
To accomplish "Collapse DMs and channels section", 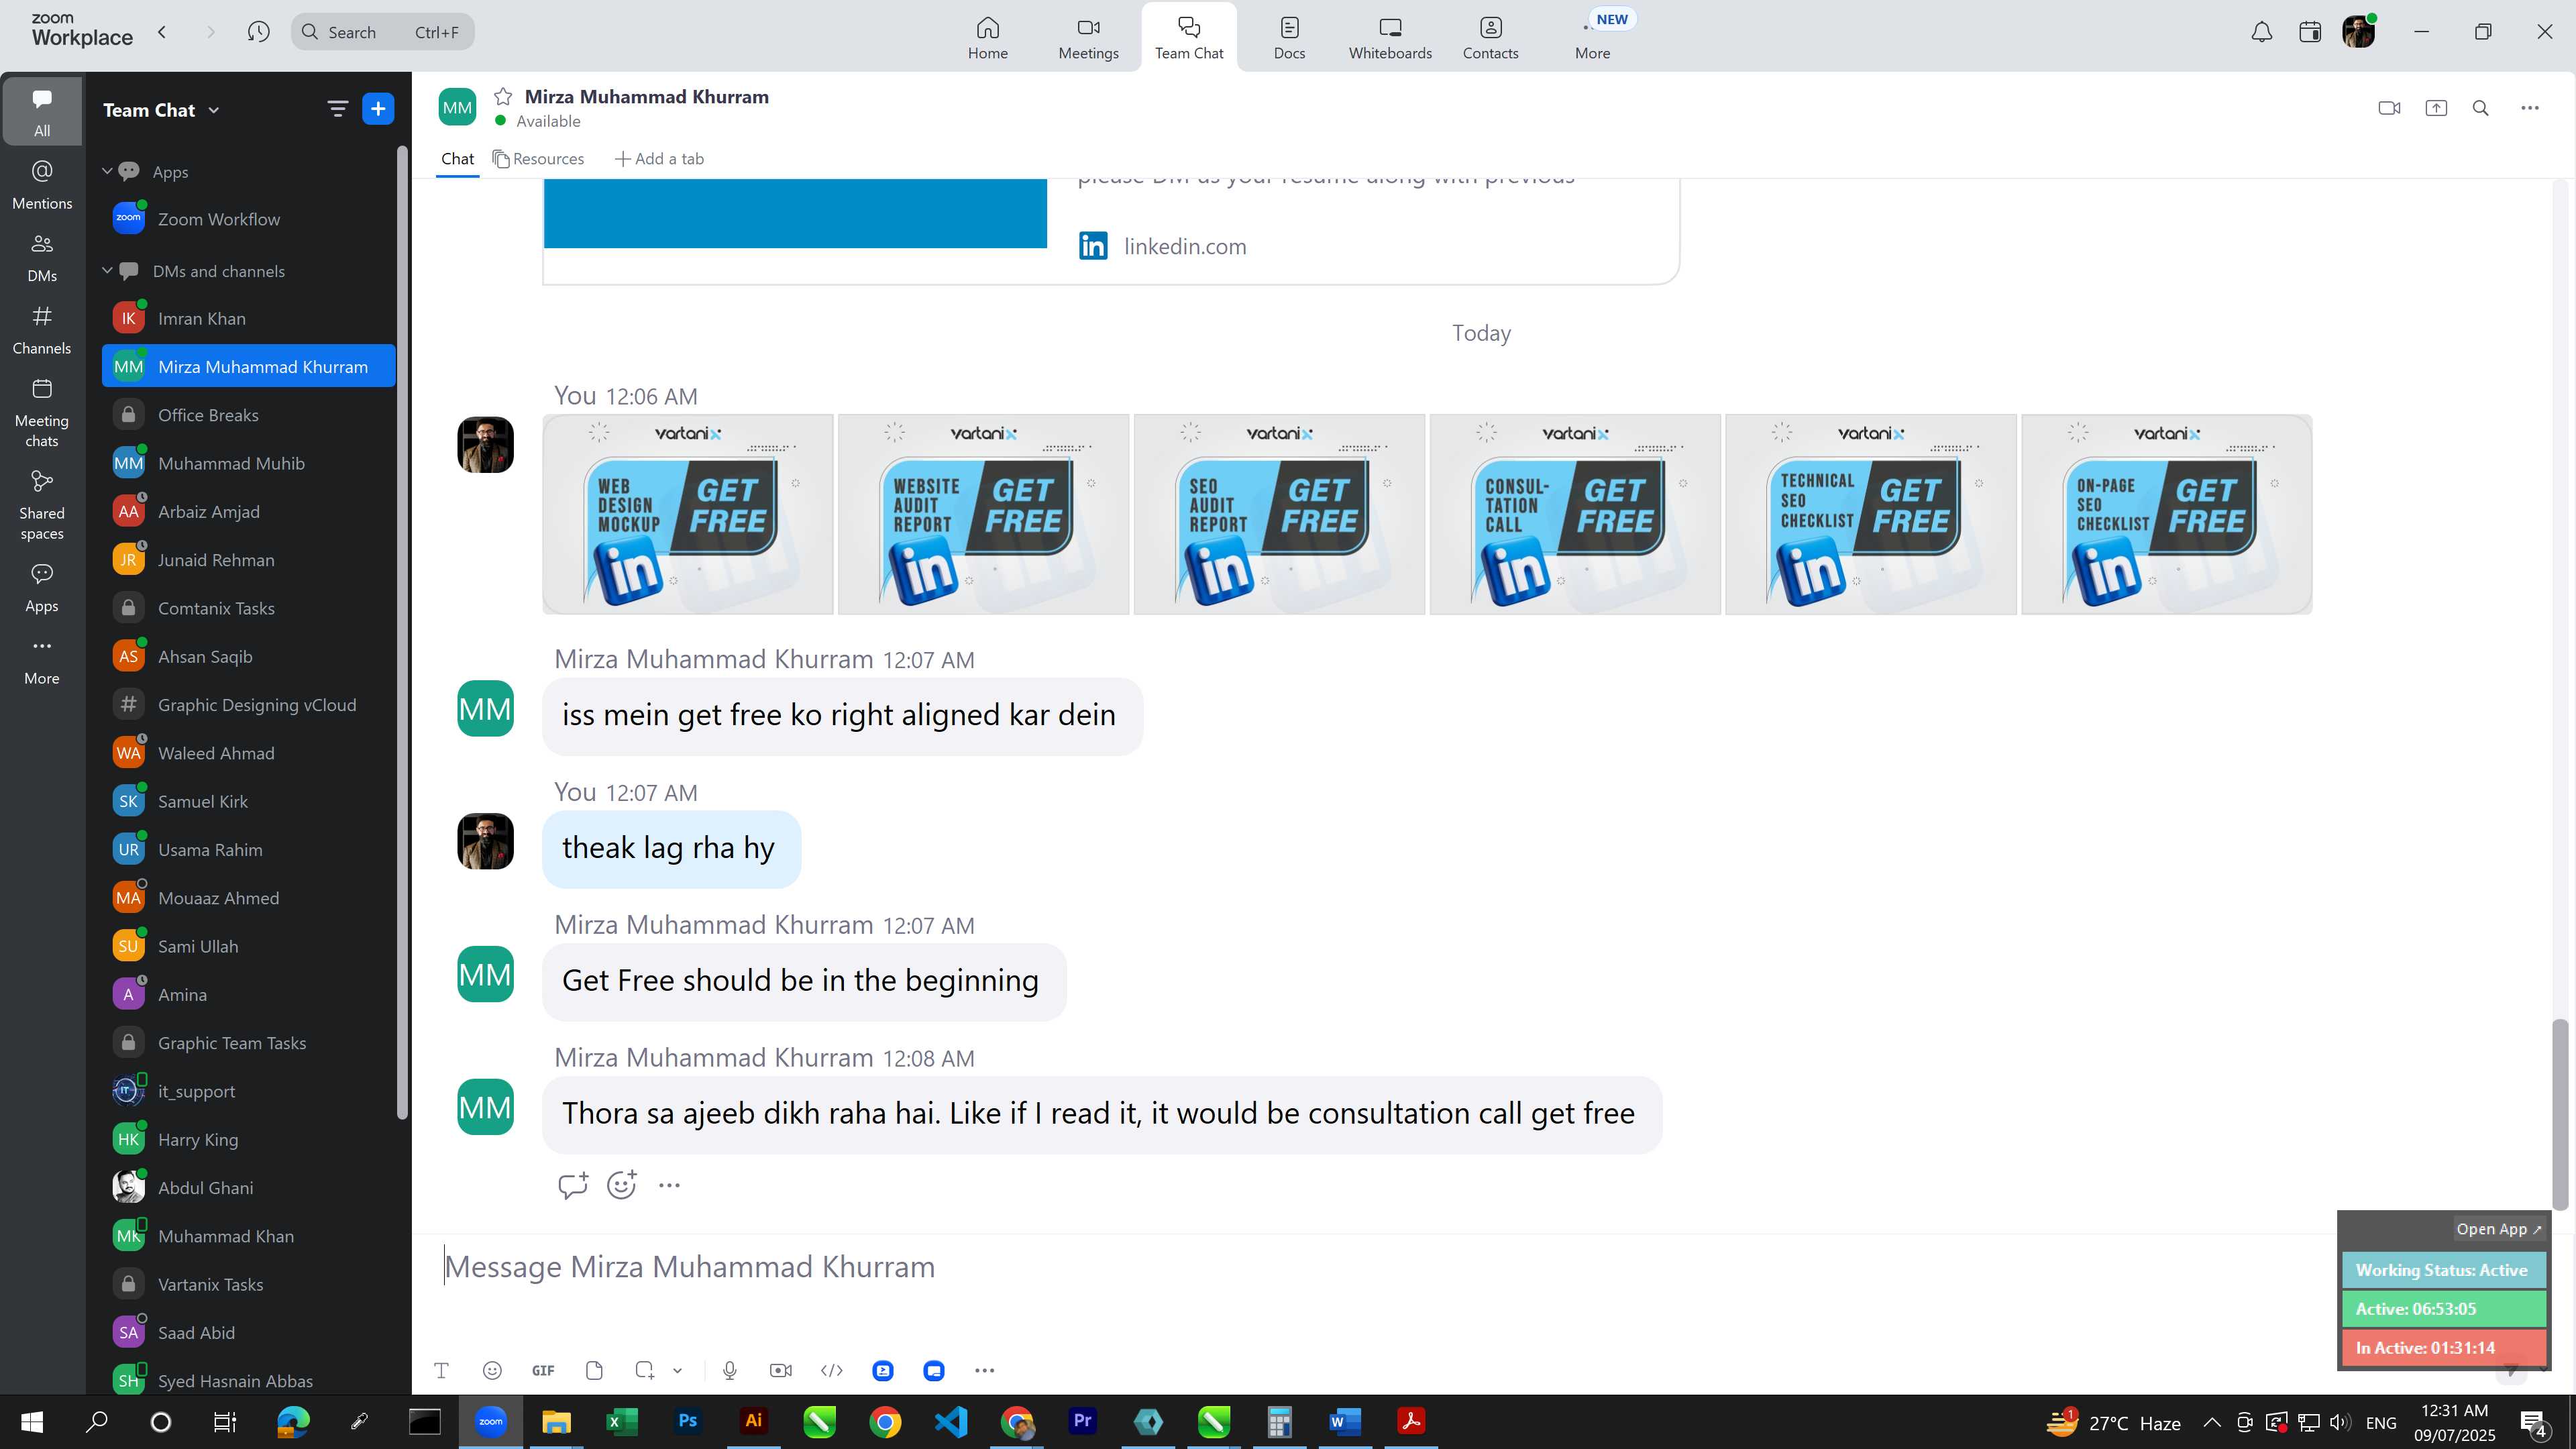I will (107, 271).
